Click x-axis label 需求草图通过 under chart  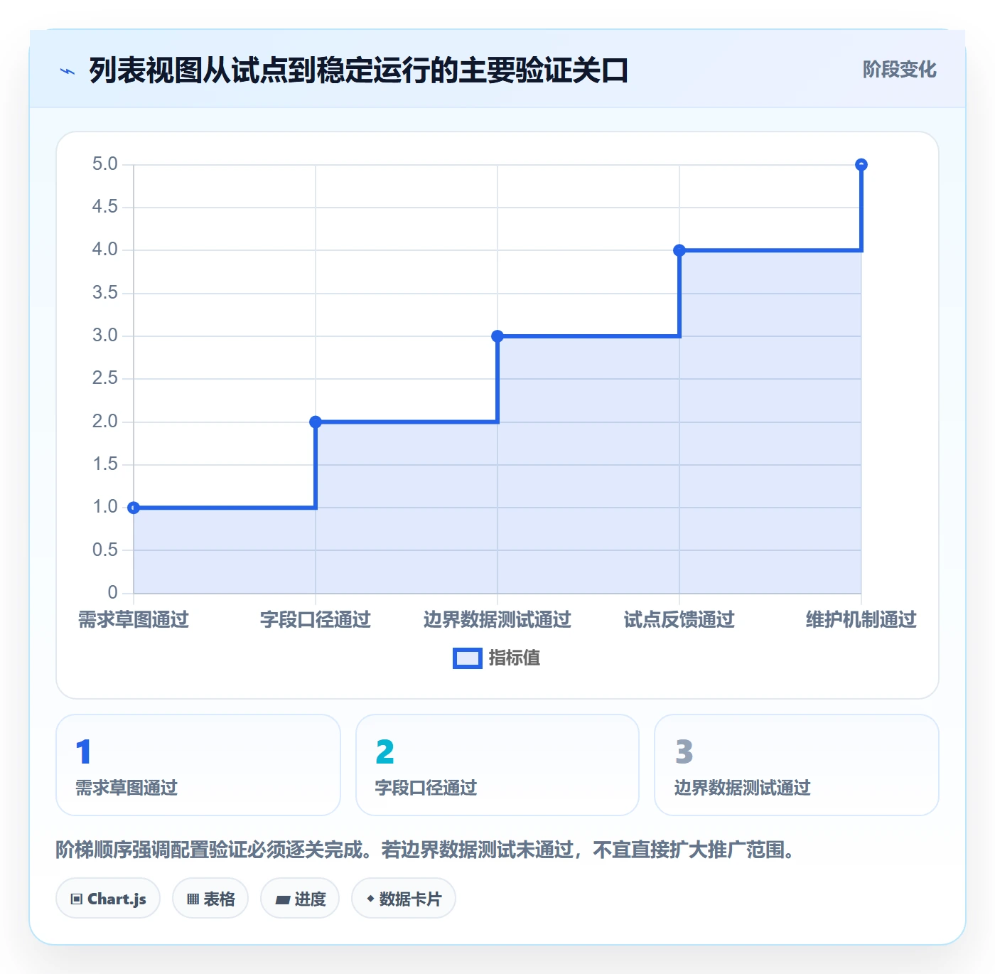(x=134, y=620)
